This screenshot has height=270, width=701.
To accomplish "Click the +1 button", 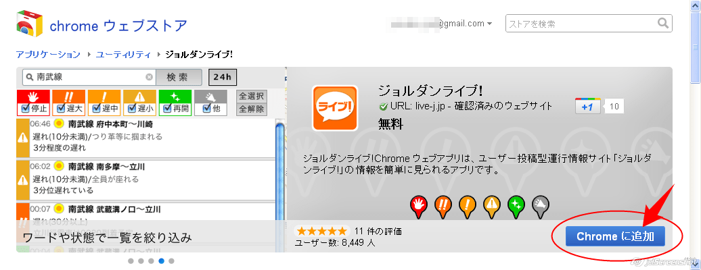I will 588,107.
